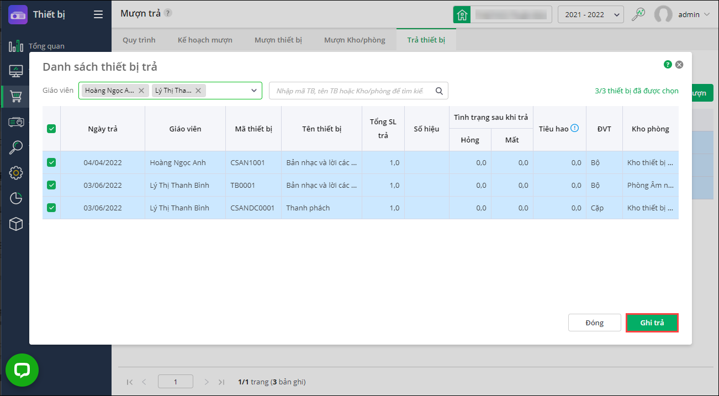Switch to the Kế hoạch mượn tab

pos(205,40)
